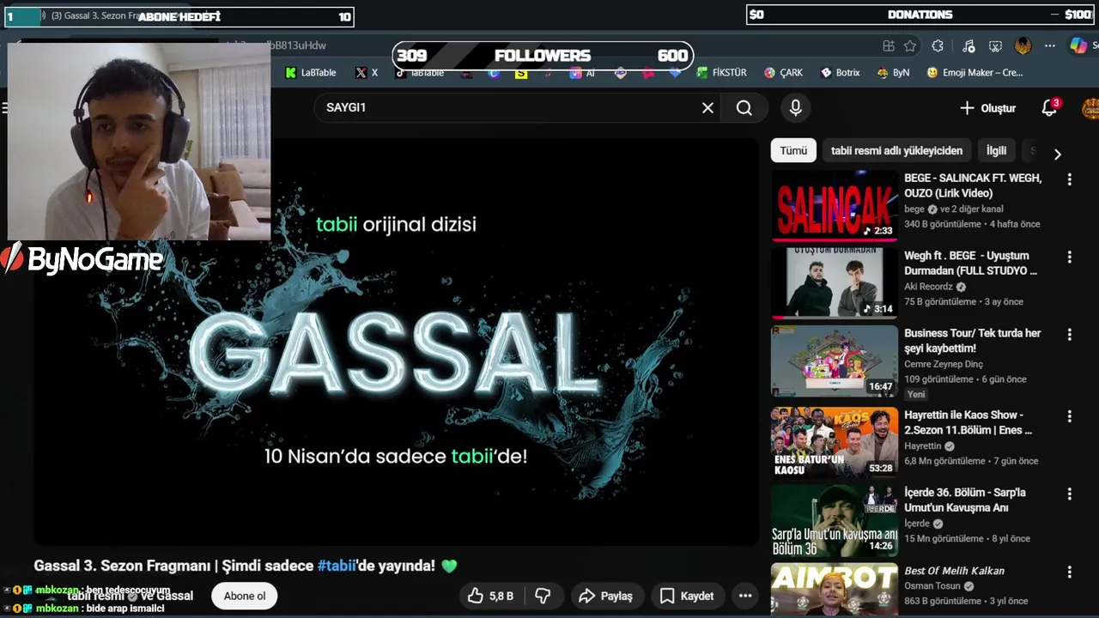Image resolution: width=1099 pixels, height=618 pixels.
Task: Open the yellow S bookmark icon
Action: tap(521, 73)
